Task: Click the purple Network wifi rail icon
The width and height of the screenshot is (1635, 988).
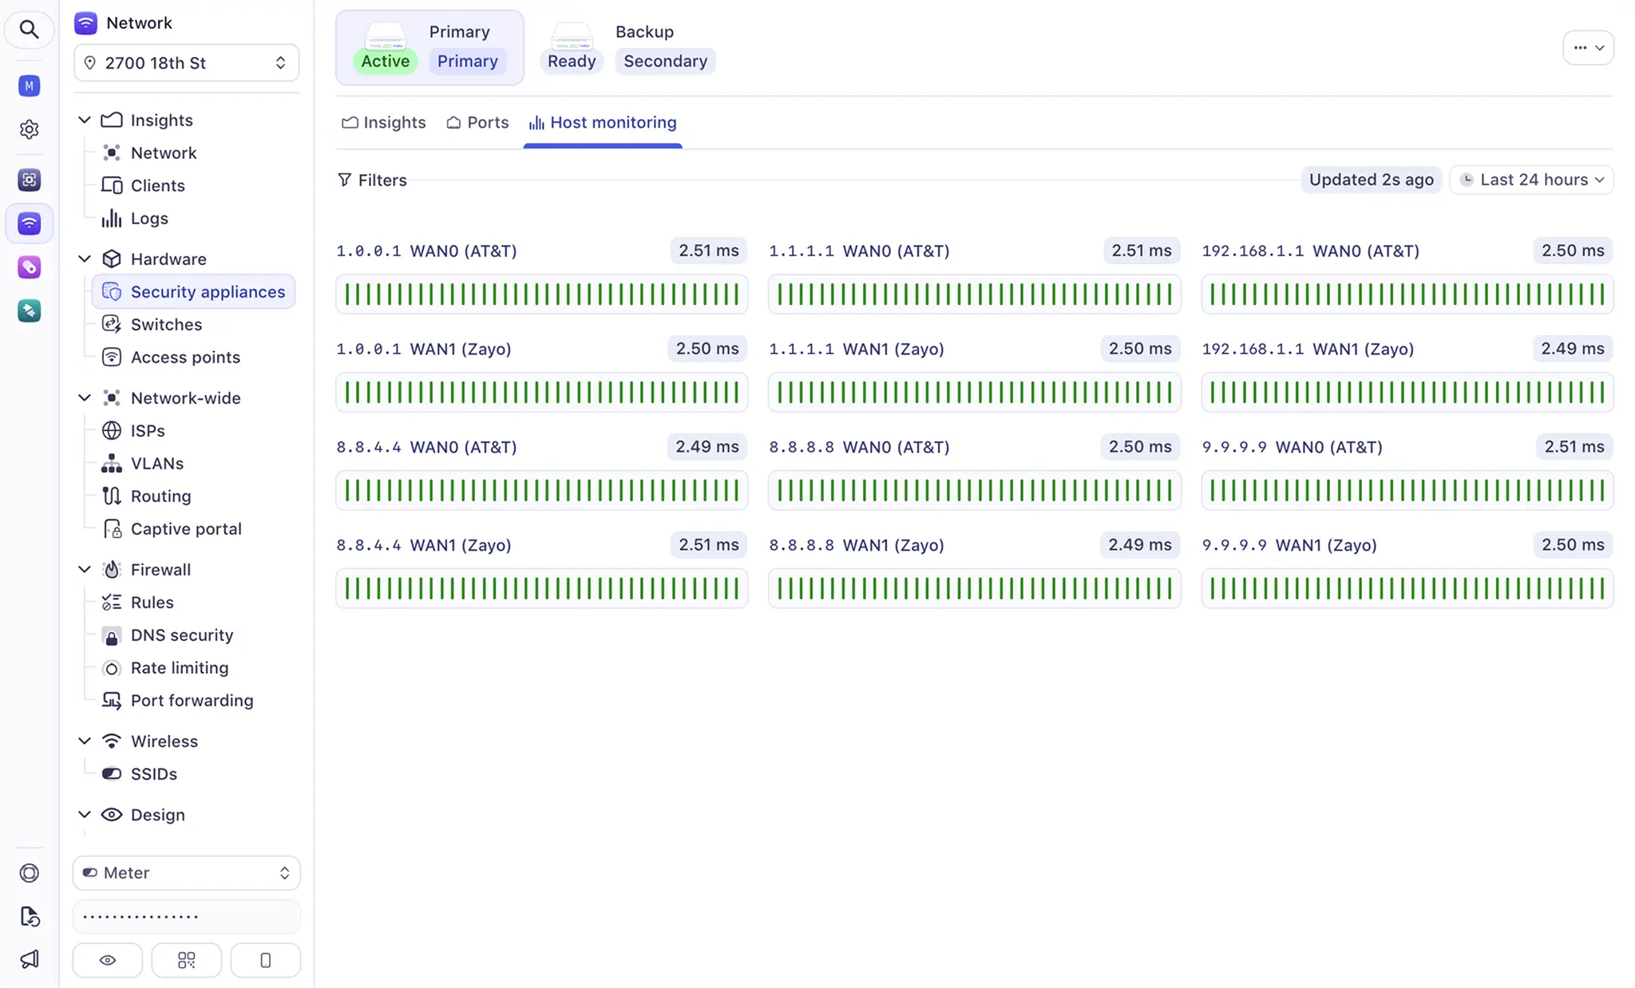Action: [30, 223]
